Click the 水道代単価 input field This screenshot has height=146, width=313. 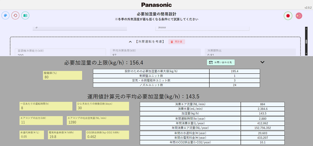tap(32, 136)
